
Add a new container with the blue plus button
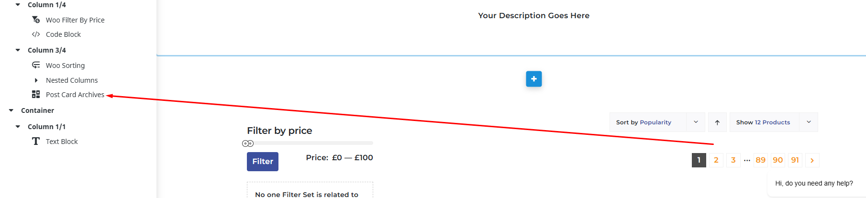[x=534, y=79]
